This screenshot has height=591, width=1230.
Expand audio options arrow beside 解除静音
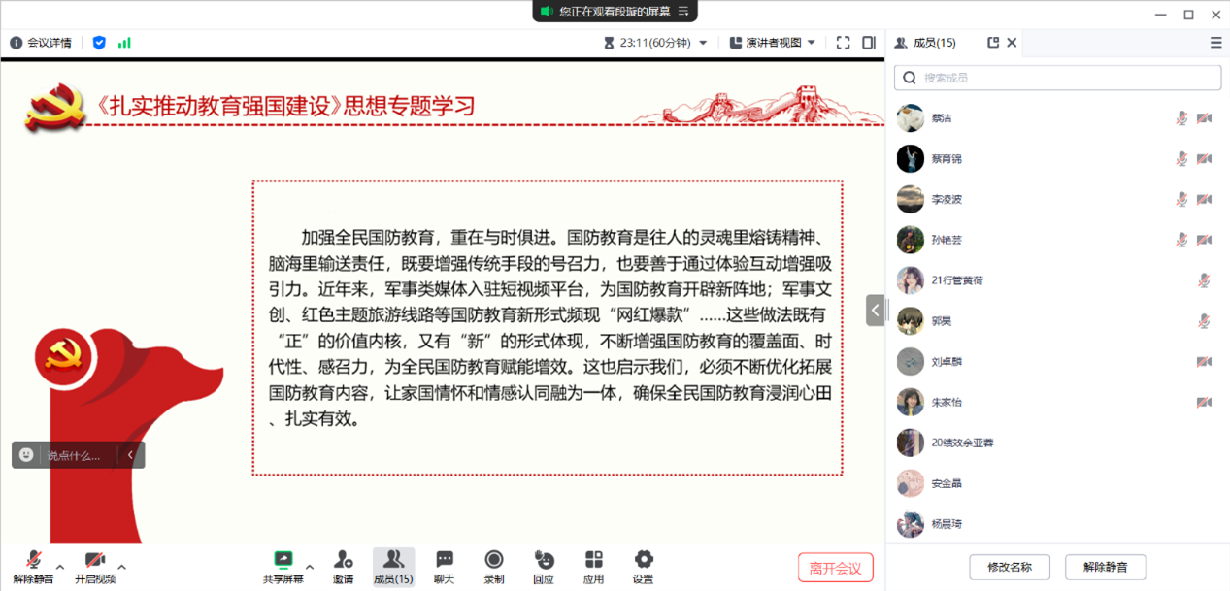60,567
